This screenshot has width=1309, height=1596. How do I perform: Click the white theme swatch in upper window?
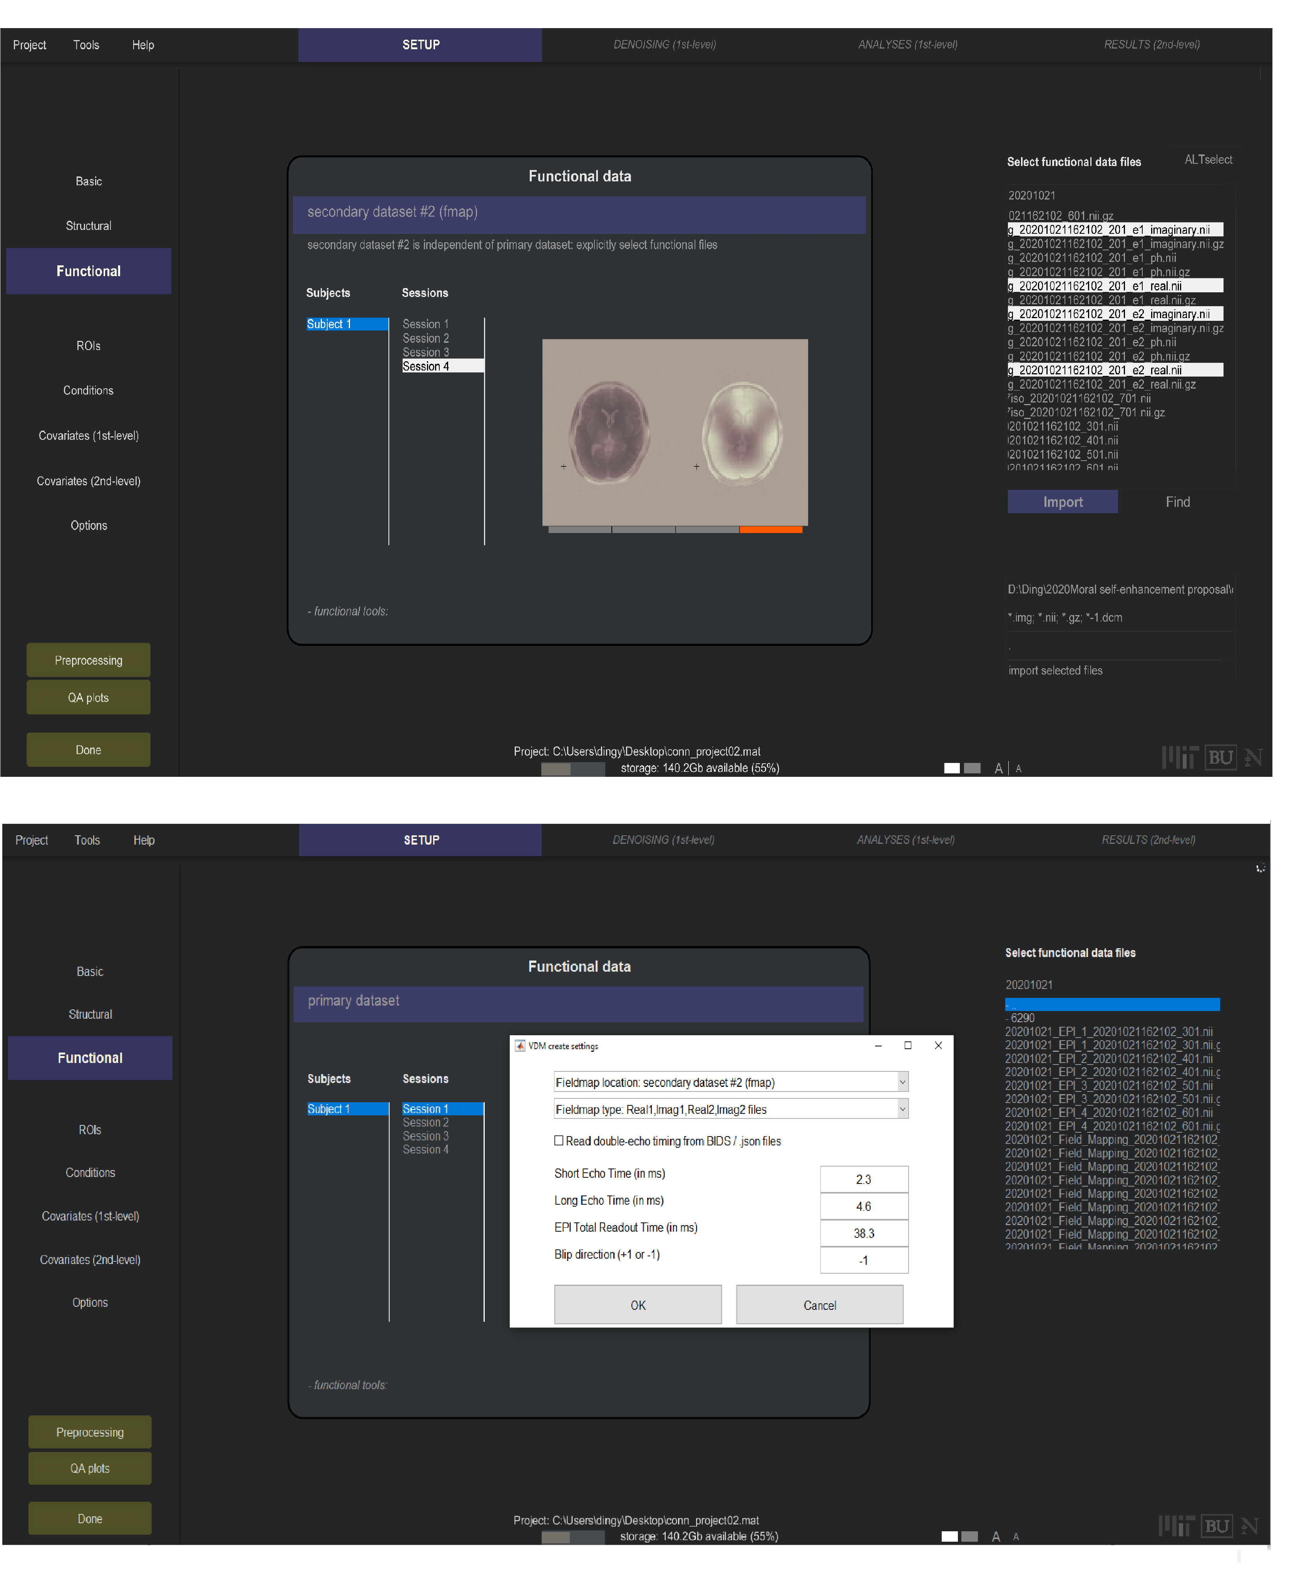(952, 768)
